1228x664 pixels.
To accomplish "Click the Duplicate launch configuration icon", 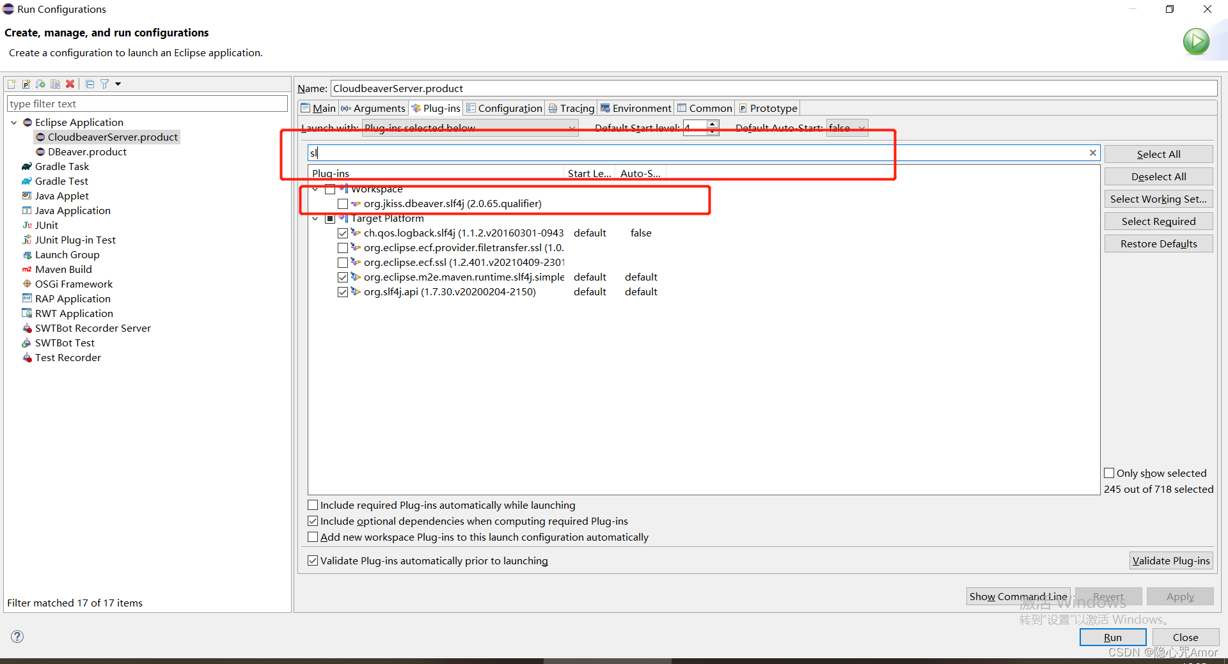I will 56,84.
